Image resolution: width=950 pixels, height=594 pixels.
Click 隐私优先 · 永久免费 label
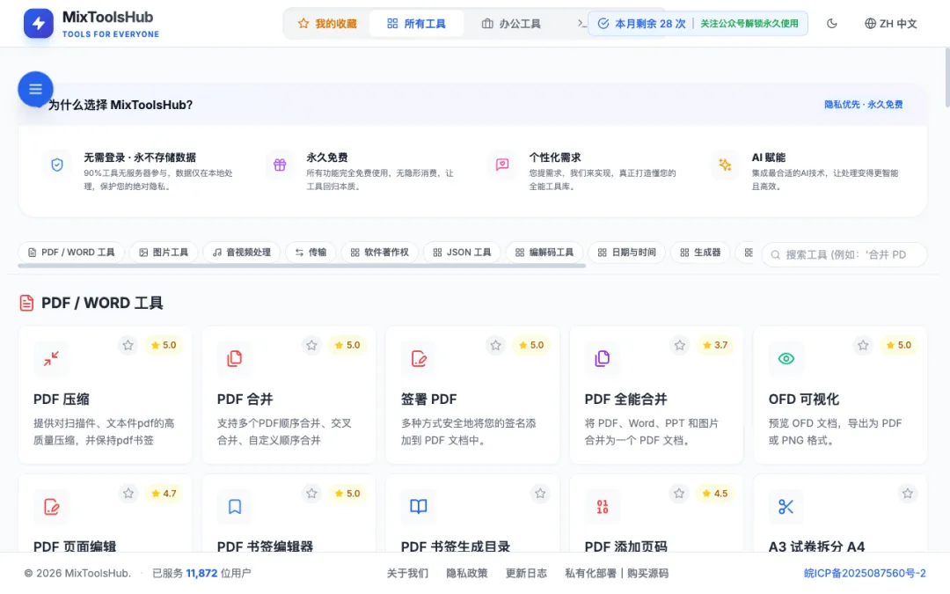pos(864,104)
